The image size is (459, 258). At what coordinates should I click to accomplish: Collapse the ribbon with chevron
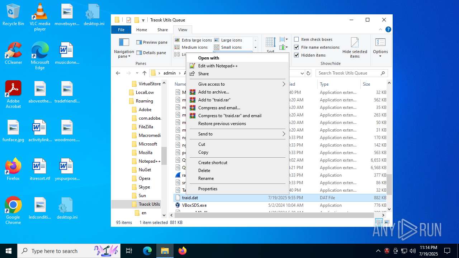click(380, 30)
